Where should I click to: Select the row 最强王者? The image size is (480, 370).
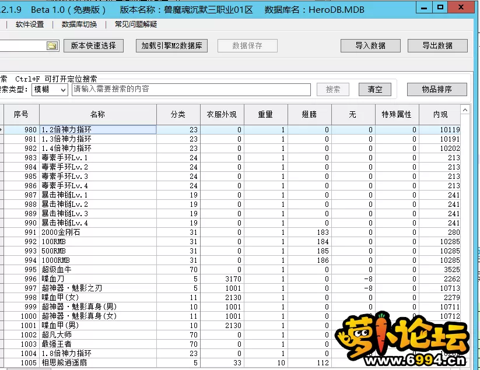(x=232, y=344)
